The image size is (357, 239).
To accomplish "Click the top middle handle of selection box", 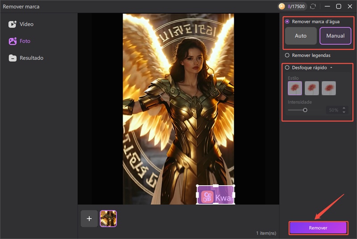I will coord(216,186).
